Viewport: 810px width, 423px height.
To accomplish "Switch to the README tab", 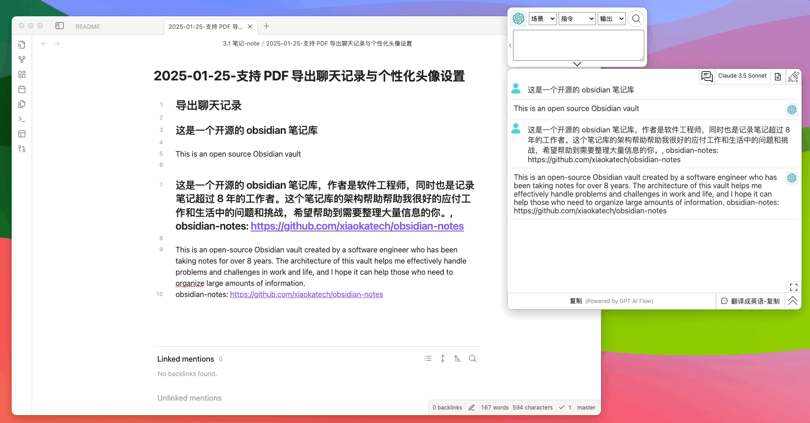I will [x=88, y=26].
